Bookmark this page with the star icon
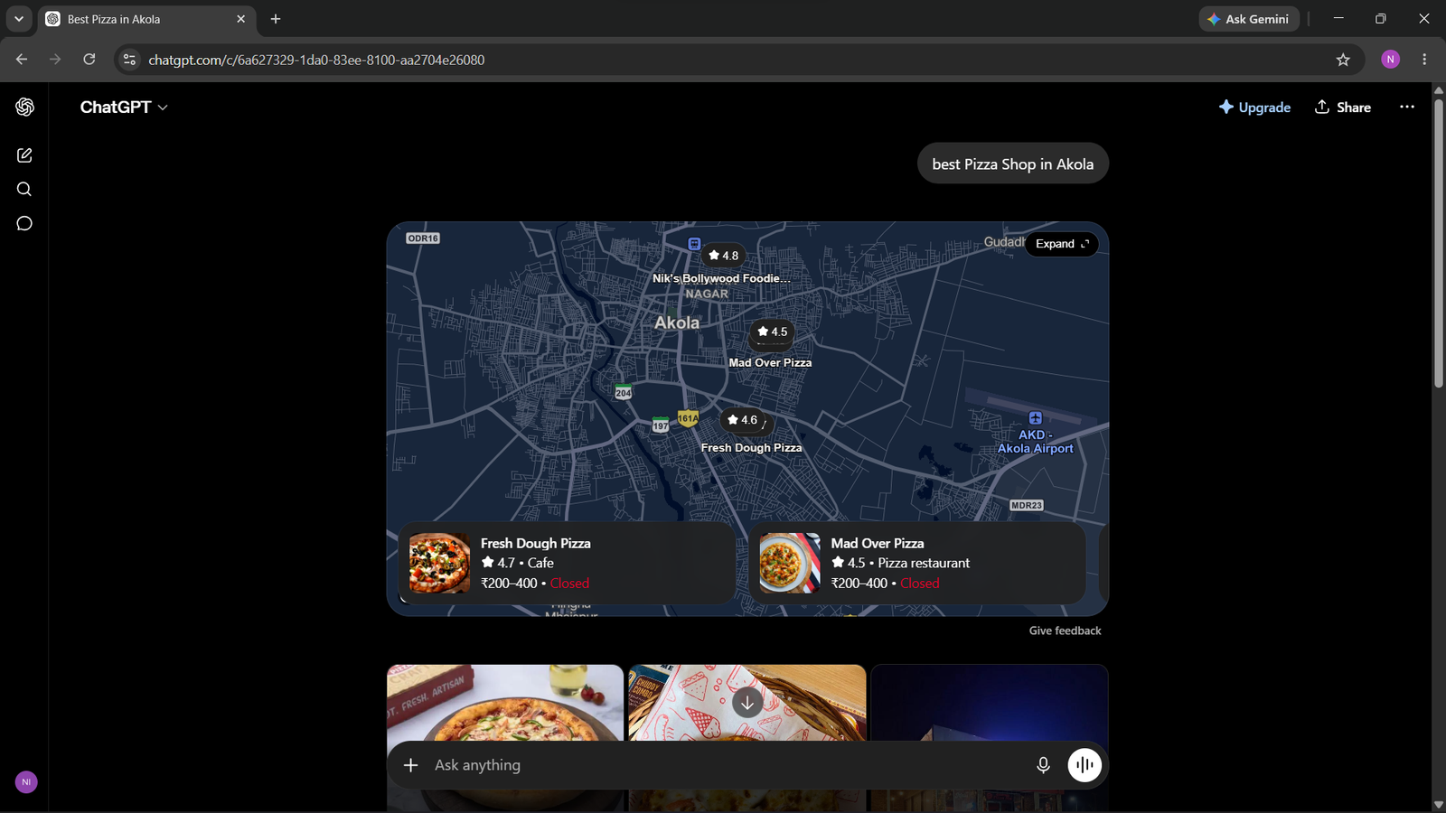1446x813 pixels. click(1343, 60)
